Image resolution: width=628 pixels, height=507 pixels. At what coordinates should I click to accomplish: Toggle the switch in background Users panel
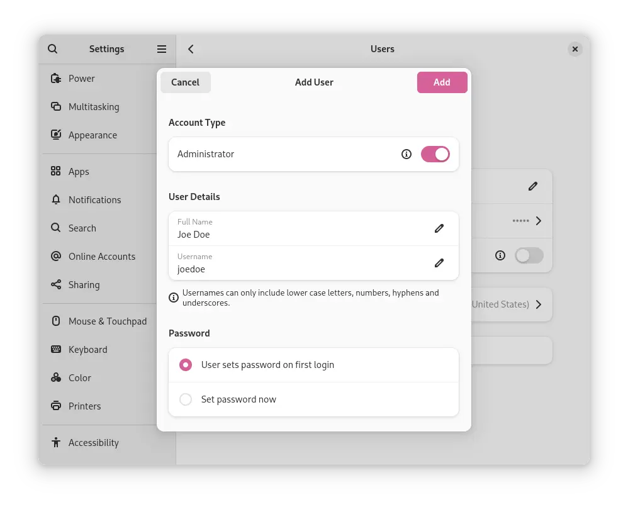point(529,255)
